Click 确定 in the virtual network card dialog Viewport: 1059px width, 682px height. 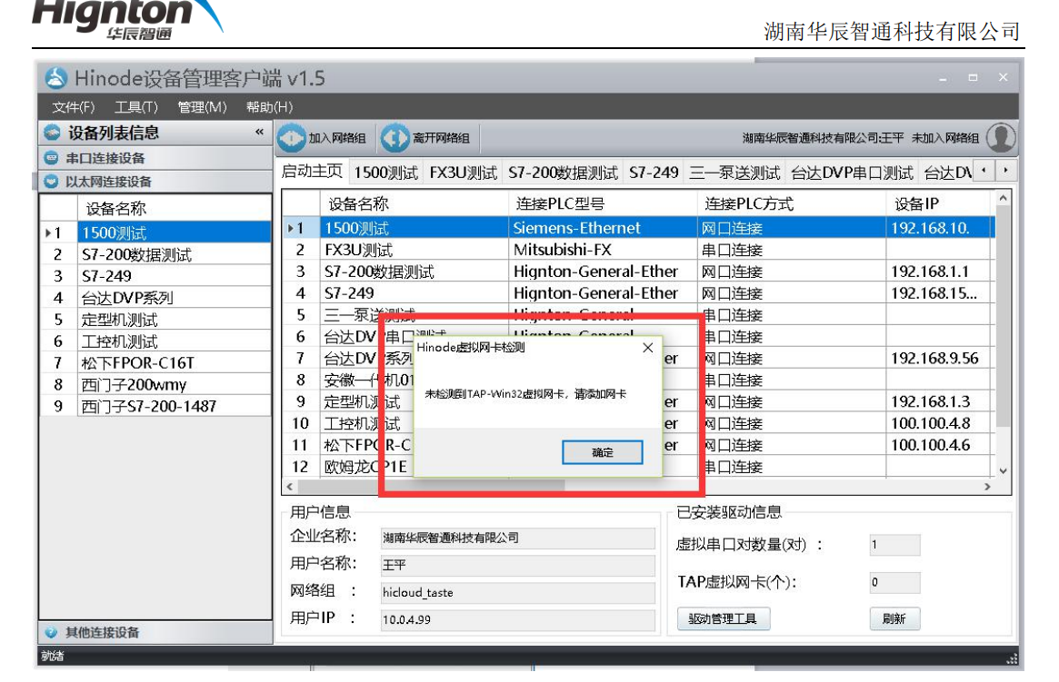click(604, 452)
